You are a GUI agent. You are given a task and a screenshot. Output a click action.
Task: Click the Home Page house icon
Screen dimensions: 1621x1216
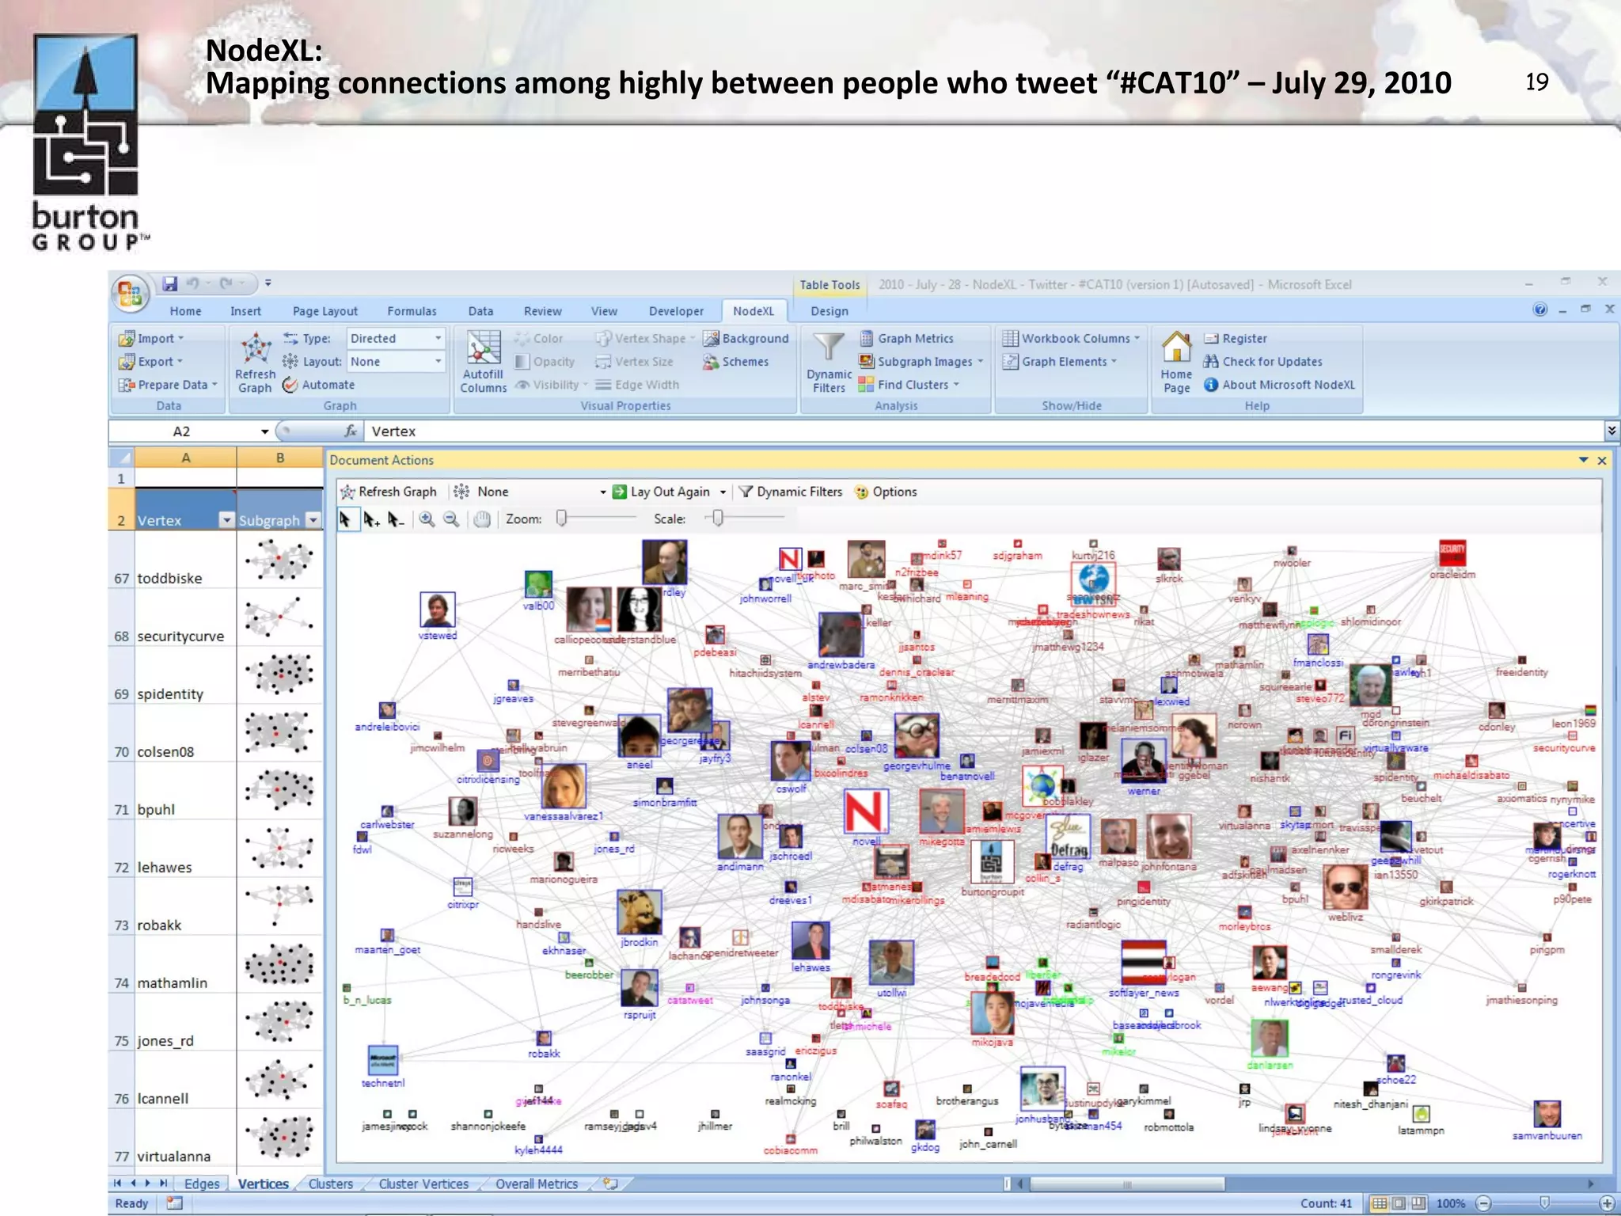tap(1176, 363)
